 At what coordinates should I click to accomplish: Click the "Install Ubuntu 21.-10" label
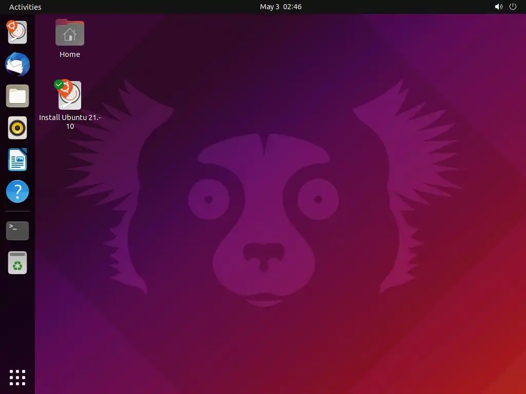coord(70,122)
